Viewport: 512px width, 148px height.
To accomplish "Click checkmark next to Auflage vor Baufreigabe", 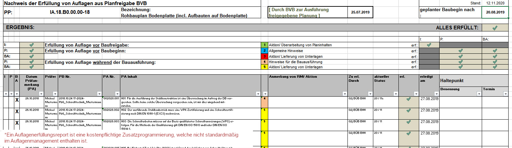I will [x=32, y=45].
